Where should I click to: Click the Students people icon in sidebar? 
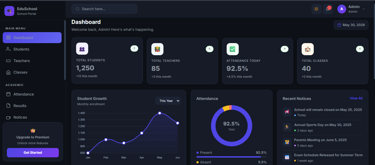point(8,49)
